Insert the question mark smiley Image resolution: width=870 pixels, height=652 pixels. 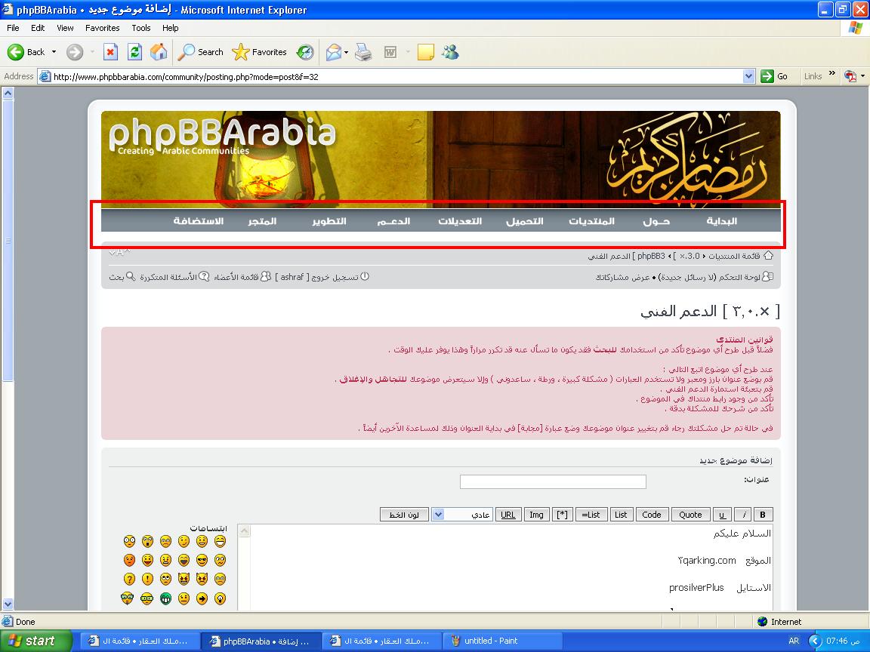129,579
